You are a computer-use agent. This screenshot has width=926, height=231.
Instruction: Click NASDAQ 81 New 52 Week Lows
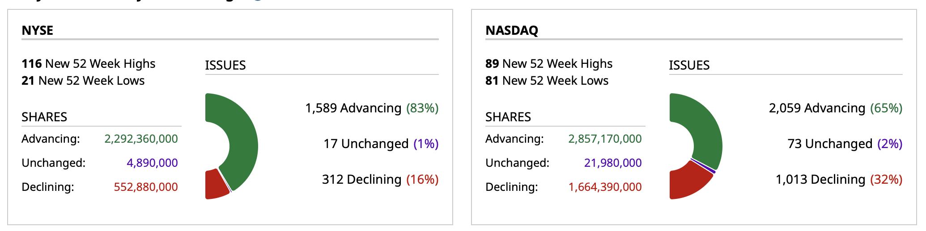(x=547, y=81)
